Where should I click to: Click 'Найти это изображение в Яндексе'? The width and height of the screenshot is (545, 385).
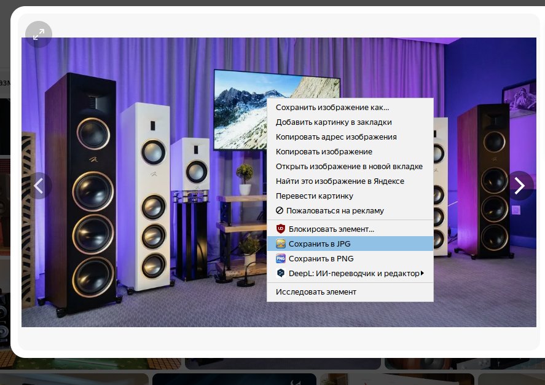pos(340,181)
